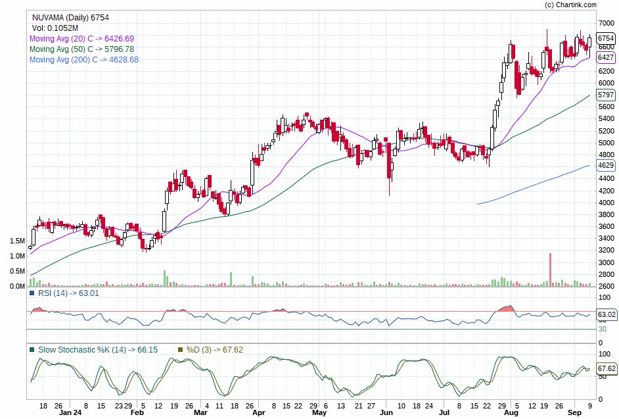Click the Jun month label
This screenshot has height=419, width=619.
[x=386, y=412]
